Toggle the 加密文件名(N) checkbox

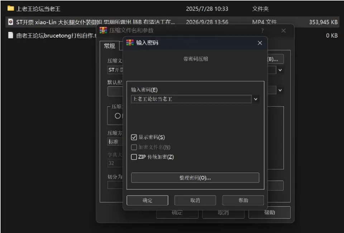click(134, 147)
